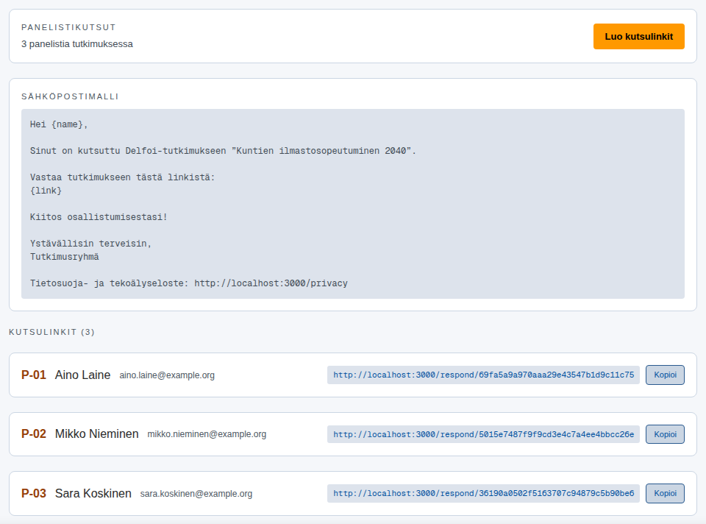Image resolution: width=706 pixels, height=524 pixels.
Task: Click the 'Tutkimusryhmä' signature line
Action: (x=65, y=257)
